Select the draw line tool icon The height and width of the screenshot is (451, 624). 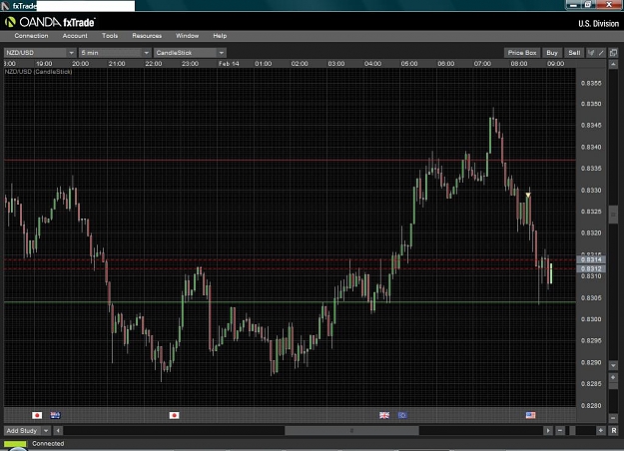[x=601, y=53]
